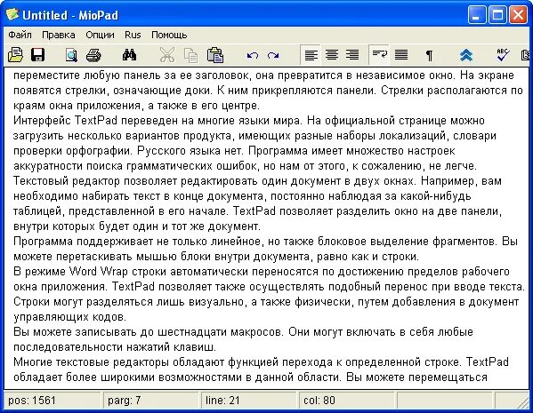Close the MioPad window

pos(519,15)
